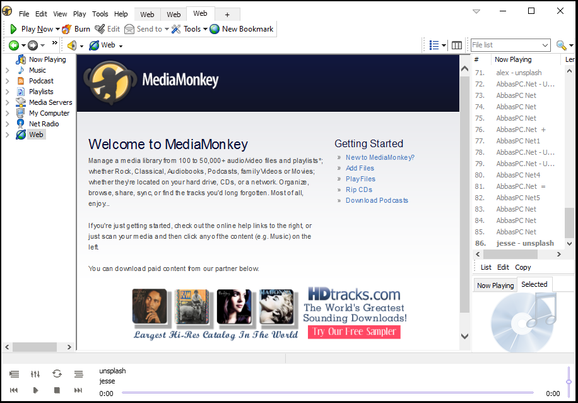This screenshot has width=578, height=403.
Task: Click the Burn disc icon
Action: pyautogui.click(x=67, y=29)
